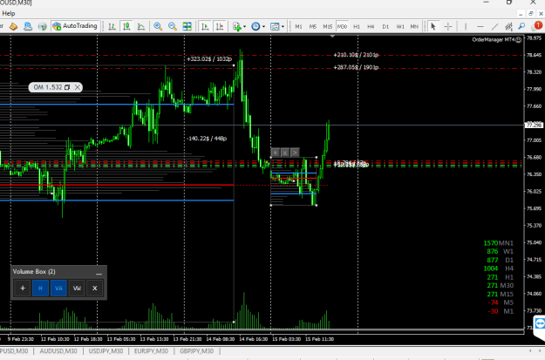Zoom out of the chart

pyautogui.click(x=173, y=26)
